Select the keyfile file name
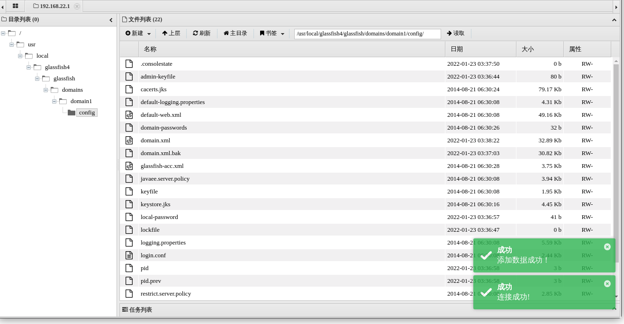624x324 pixels. 149,192
